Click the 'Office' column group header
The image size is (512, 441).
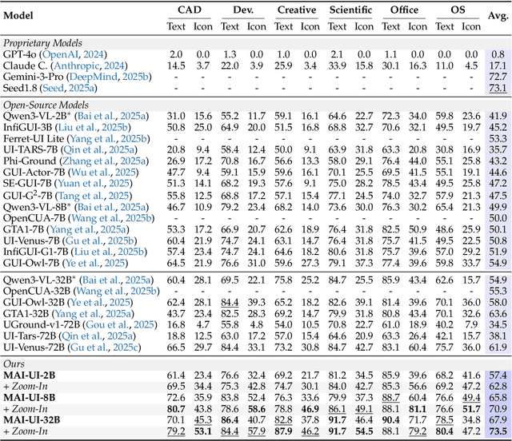(404, 10)
